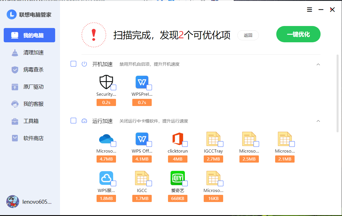Viewport: 342px width, 216px height.
Task: Click the OneDrive cloud icon
Action: point(106,139)
